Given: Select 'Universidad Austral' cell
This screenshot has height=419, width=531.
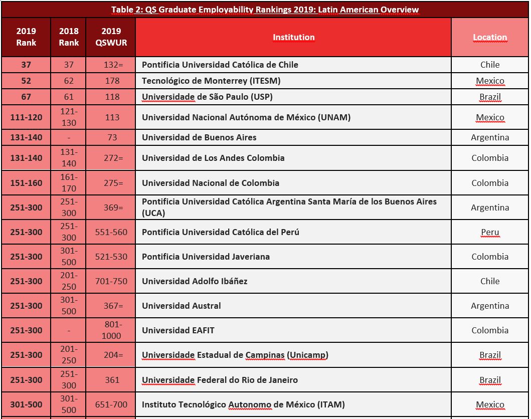Looking at the screenshot, I should 293,306.
